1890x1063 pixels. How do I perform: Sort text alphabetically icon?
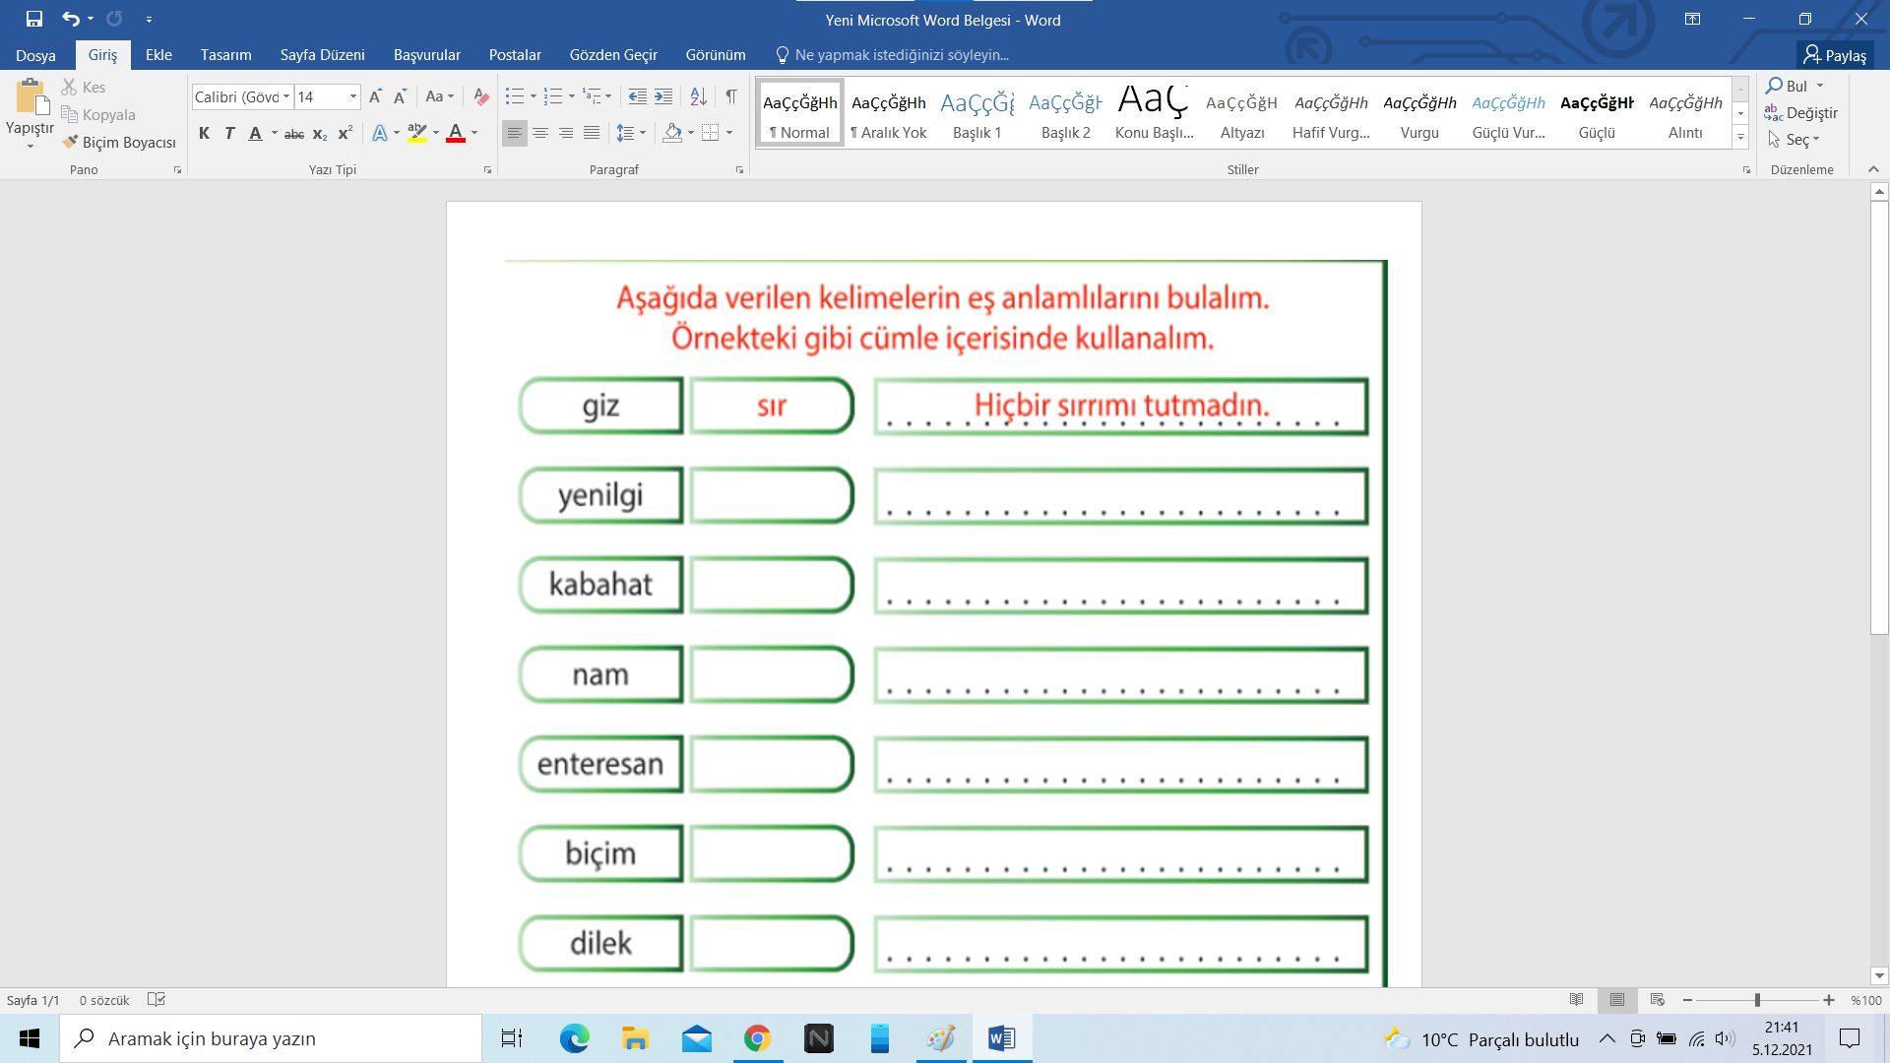tap(699, 96)
